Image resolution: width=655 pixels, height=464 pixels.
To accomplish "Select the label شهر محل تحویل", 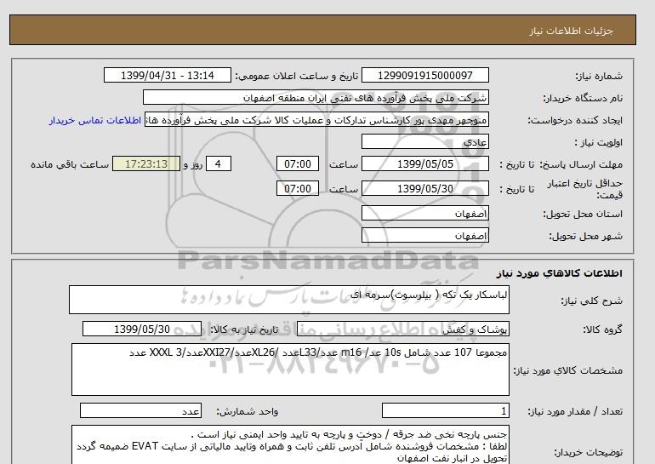I will 585,236.
